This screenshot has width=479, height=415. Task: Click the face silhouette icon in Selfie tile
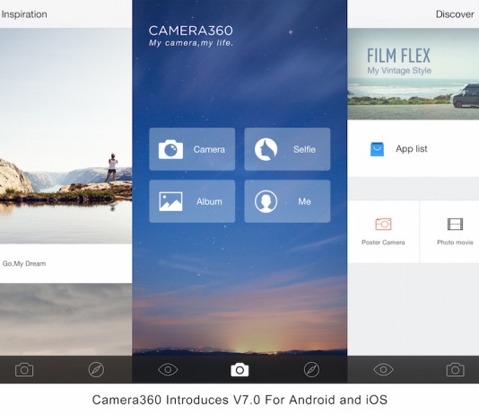point(266,149)
